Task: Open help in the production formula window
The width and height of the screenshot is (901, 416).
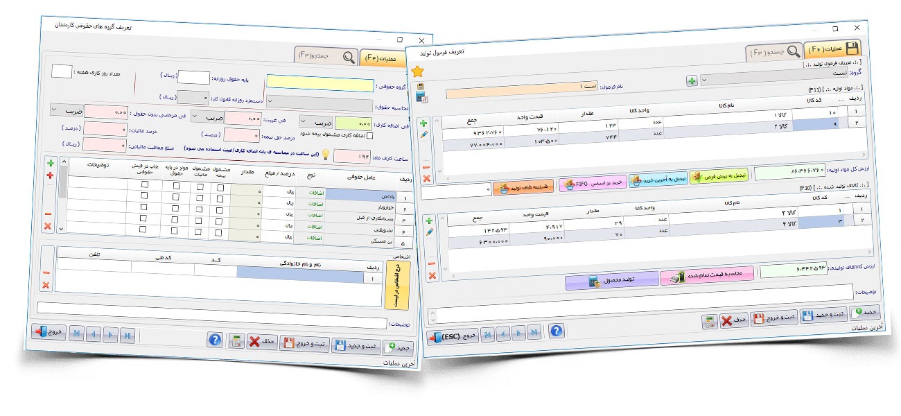Action: click(x=556, y=330)
